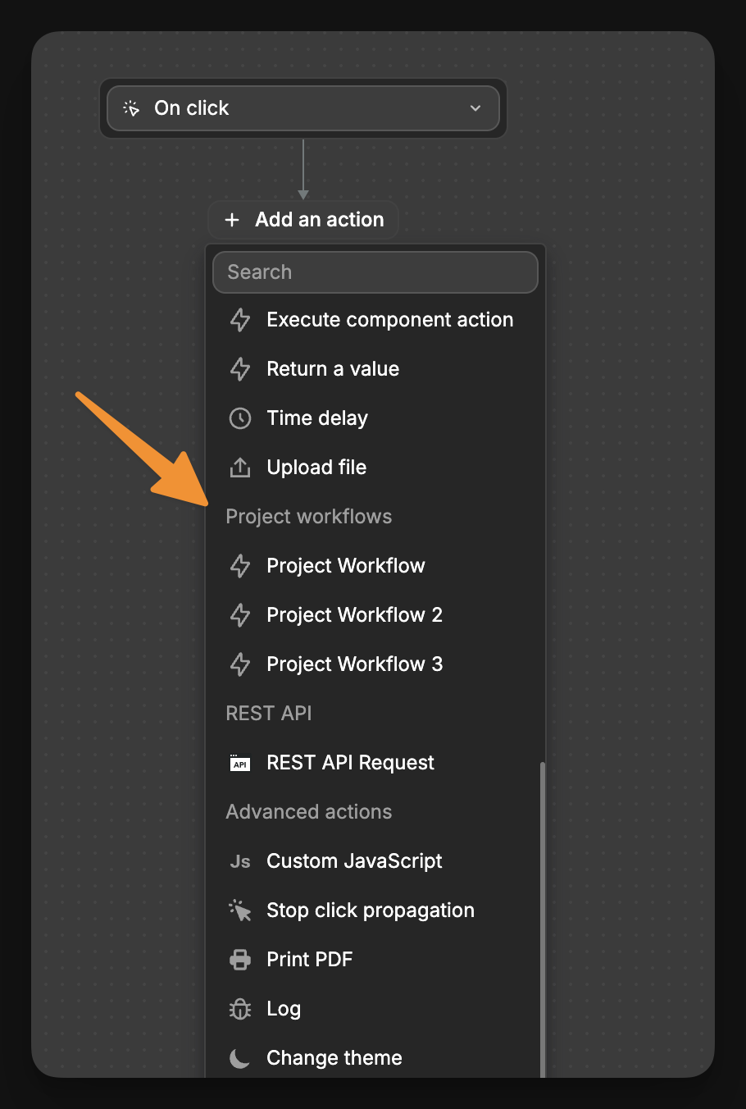Click the moon icon next to Change theme
The width and height of the screenshot is (746, 1109).
239,1057
